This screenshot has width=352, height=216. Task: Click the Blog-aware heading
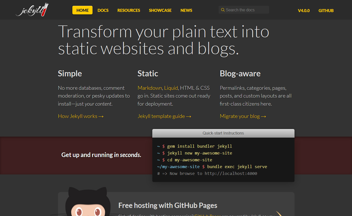pos(240,74)
